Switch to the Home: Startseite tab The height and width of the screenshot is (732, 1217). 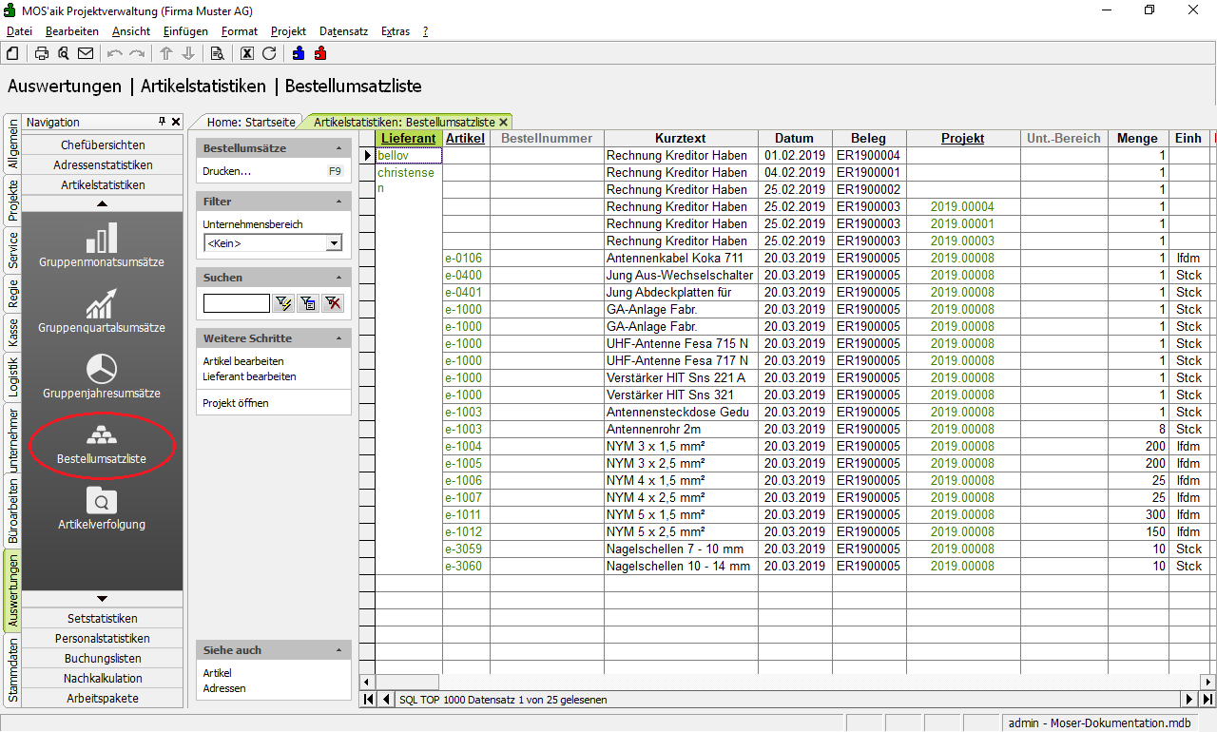click(x=251, y=122)
